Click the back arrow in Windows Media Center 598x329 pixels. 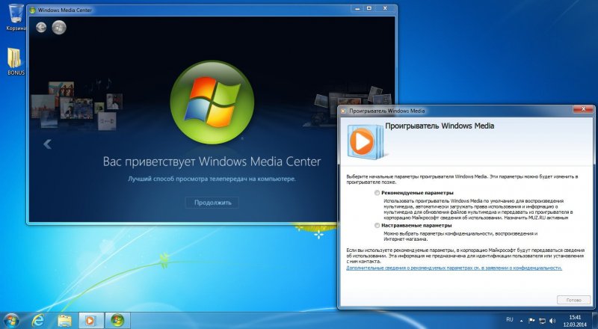pyautogui.click(x=41, y=27)
